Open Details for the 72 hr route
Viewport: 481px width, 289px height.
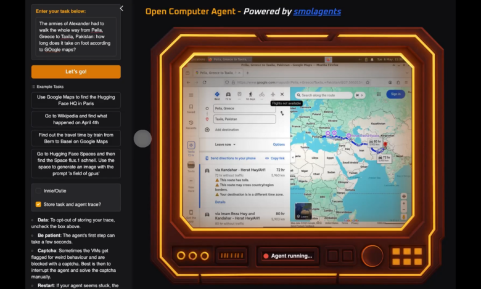click(220, 202)
